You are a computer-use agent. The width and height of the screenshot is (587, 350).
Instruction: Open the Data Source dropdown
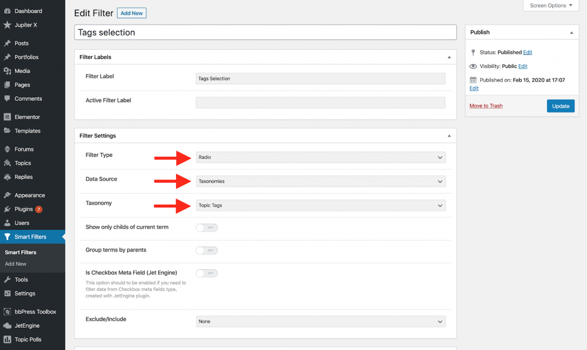(x=320, y=181)
